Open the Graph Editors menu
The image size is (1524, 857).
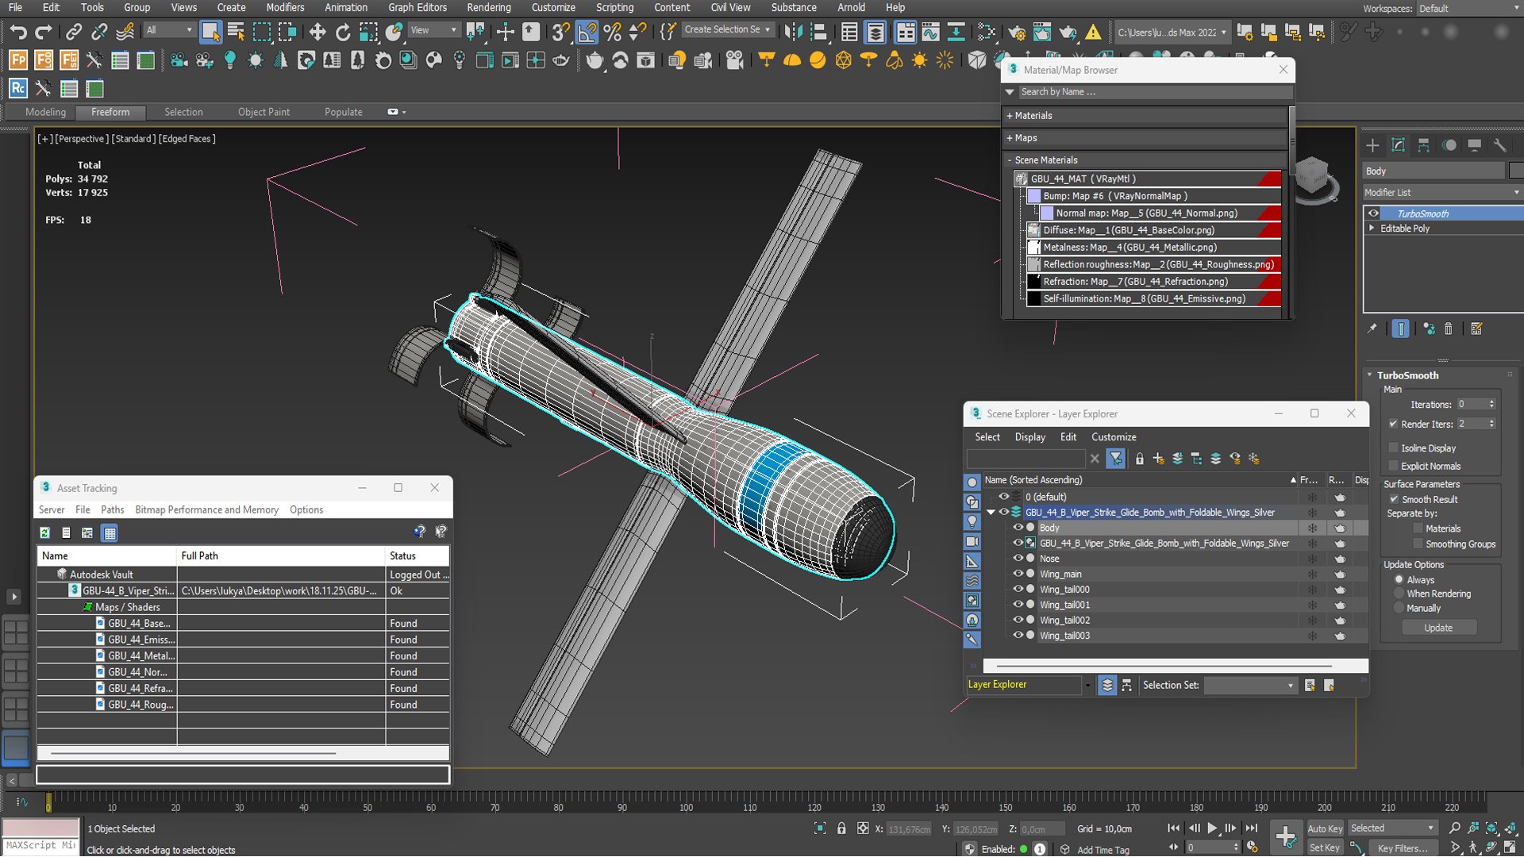click(x=418, y=7)
